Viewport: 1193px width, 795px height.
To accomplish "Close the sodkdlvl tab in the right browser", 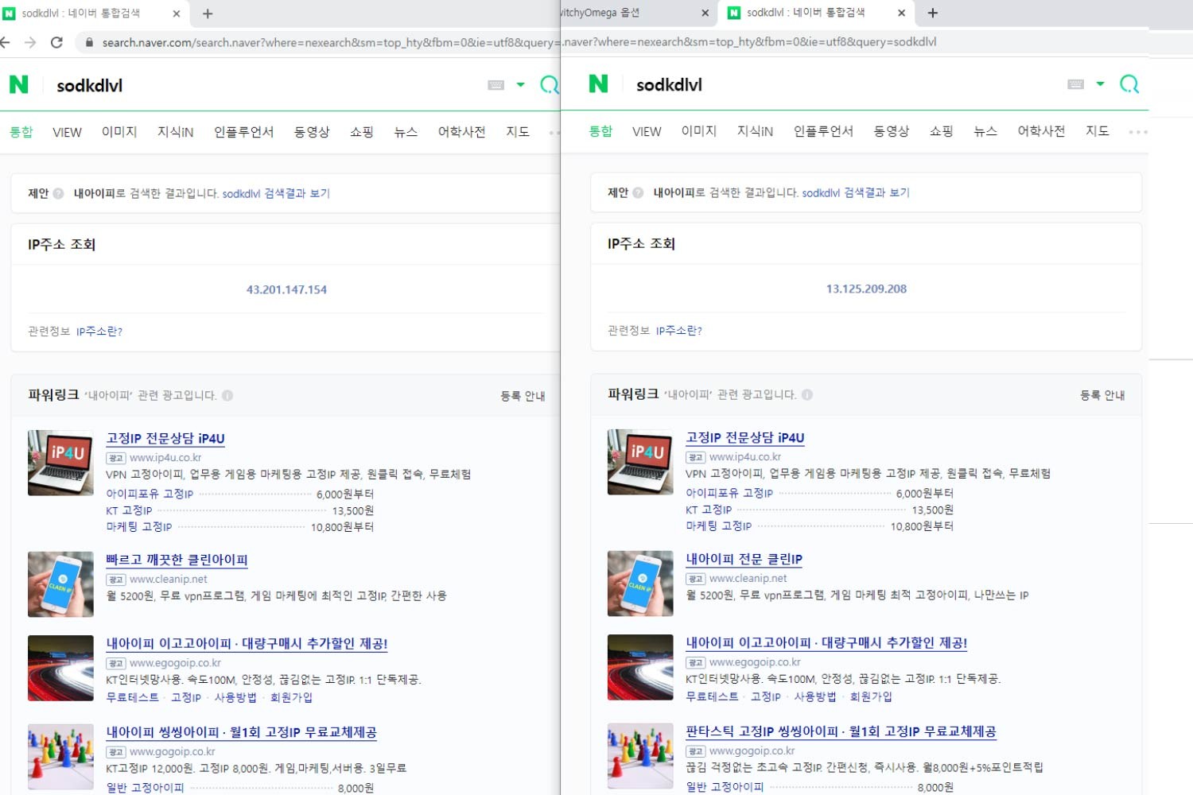I will tap(901, 13).
